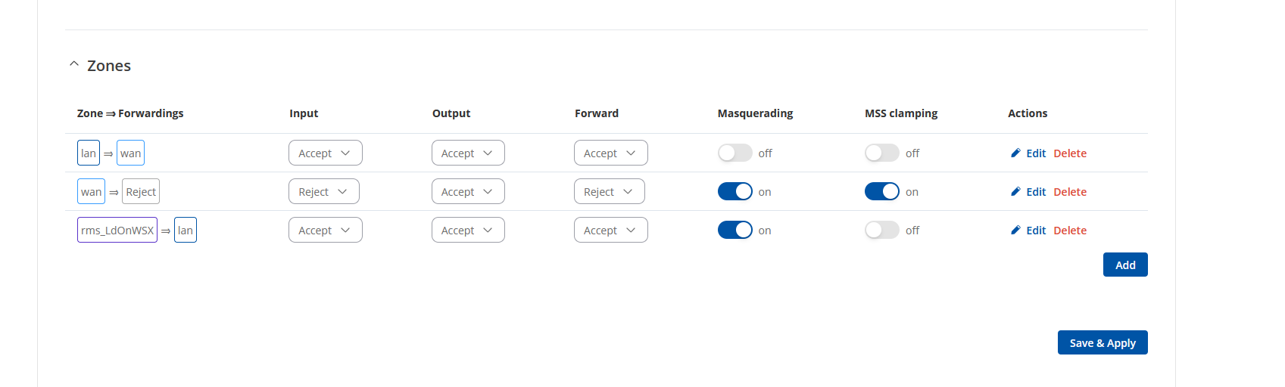
Task: Delete the rms_LdOnWSX zone
Action: [x=1070, y=231]
